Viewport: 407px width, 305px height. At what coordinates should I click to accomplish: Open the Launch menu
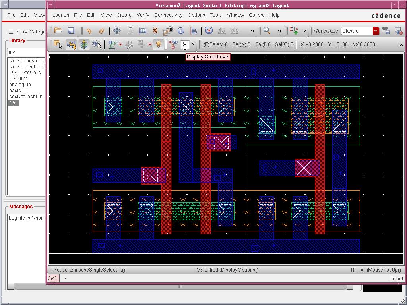[x=60, y=15]
